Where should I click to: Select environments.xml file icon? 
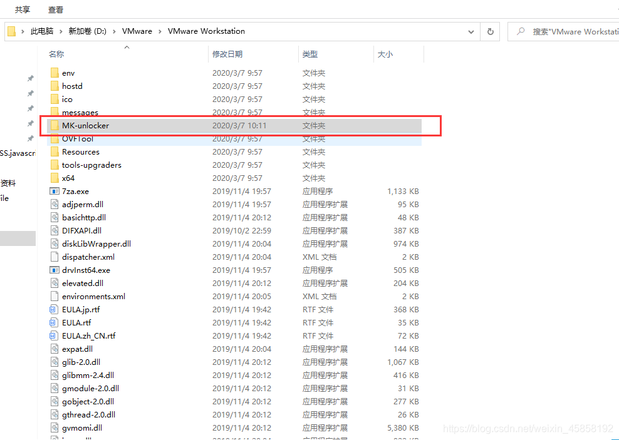tap(55, 296)
